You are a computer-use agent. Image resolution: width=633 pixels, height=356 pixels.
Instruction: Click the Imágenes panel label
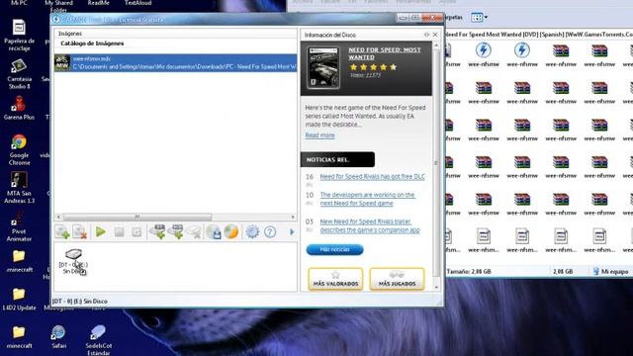tap(70, 34)
